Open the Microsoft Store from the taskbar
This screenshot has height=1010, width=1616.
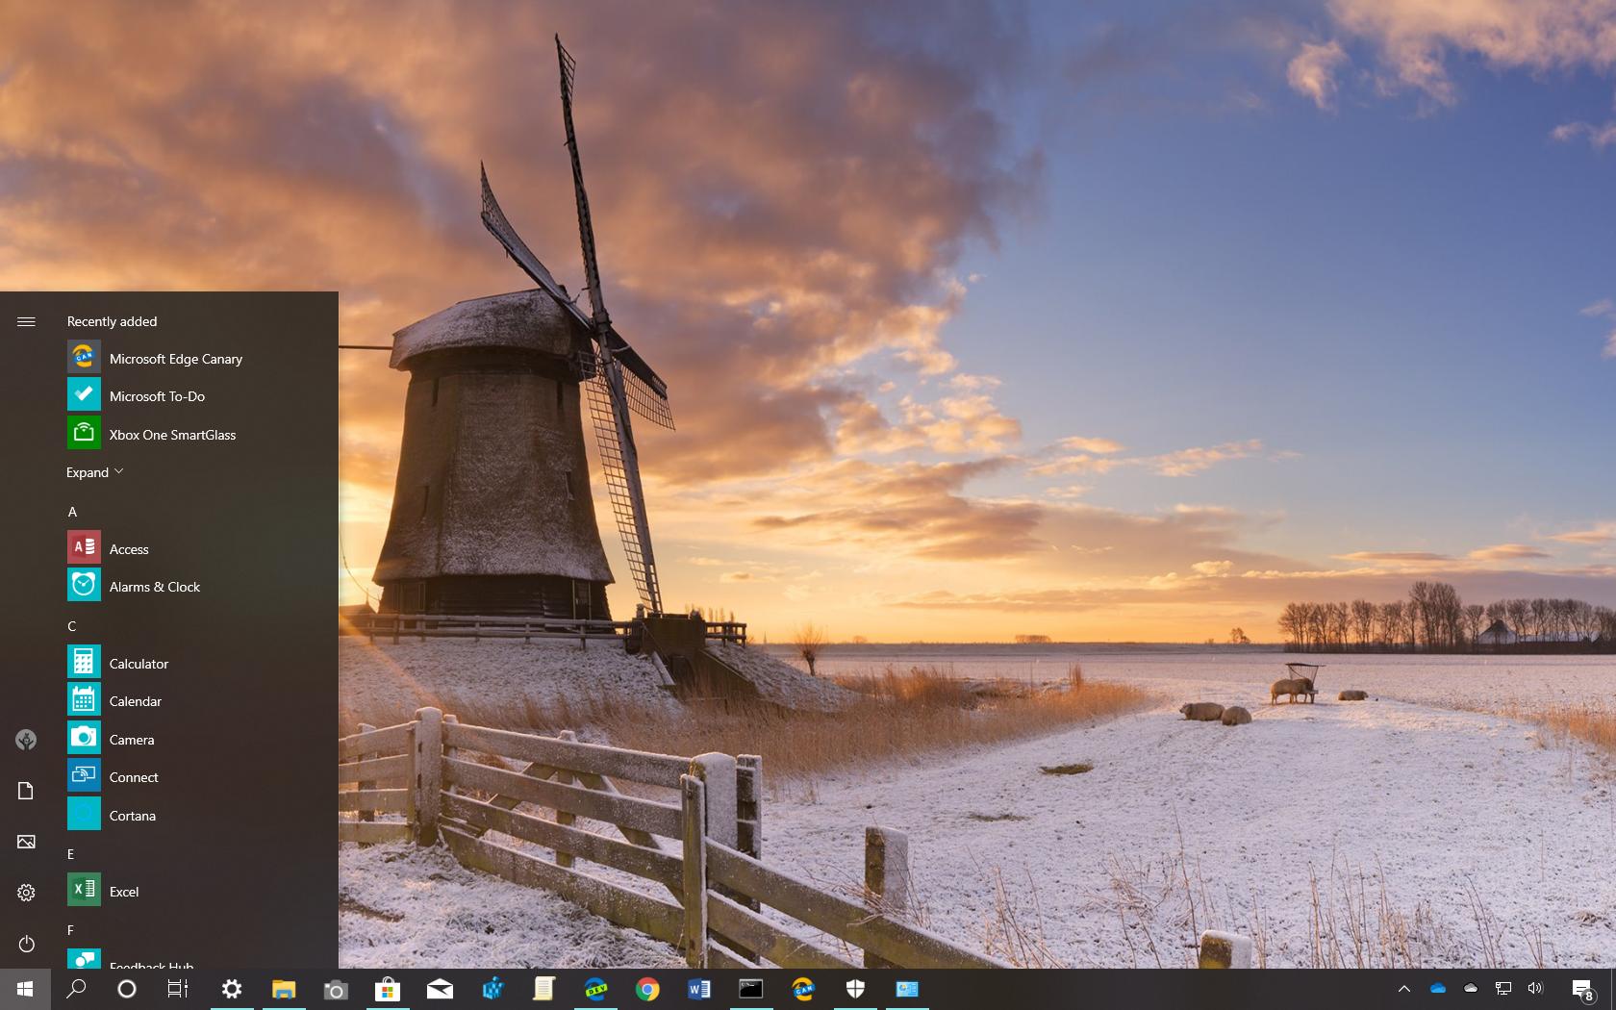(x=387, y=989)
